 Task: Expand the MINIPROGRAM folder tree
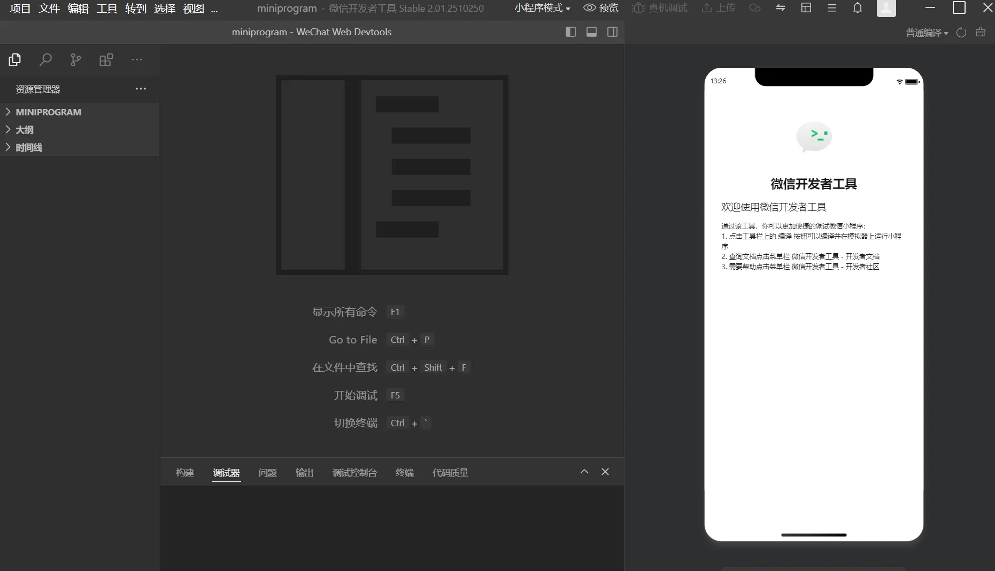click(x=48, y=112)
